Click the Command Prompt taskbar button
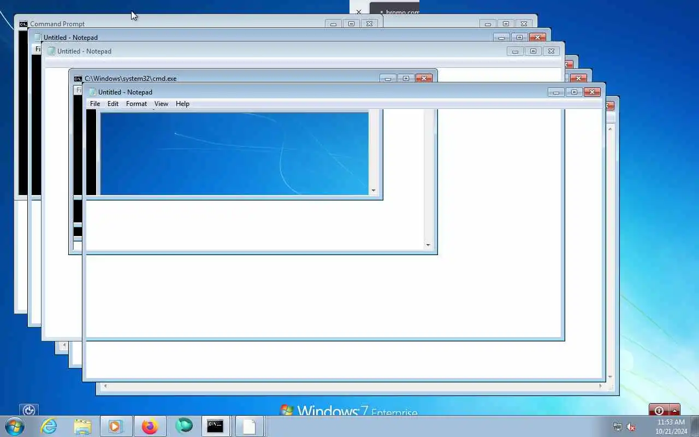 coord(215,426)
